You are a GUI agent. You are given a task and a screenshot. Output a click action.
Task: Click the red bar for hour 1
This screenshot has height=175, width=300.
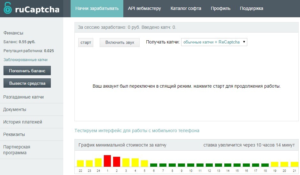[x=107, y=161]
